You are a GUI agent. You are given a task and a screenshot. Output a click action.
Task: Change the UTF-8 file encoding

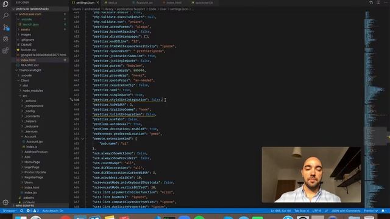(317, 211)
